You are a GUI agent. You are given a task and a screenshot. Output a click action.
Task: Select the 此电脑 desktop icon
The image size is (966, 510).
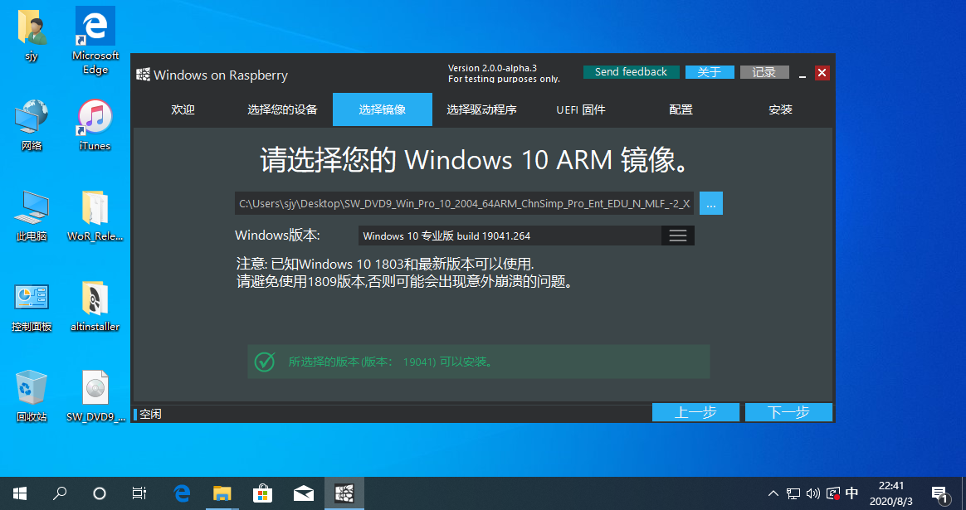(32, 207)
